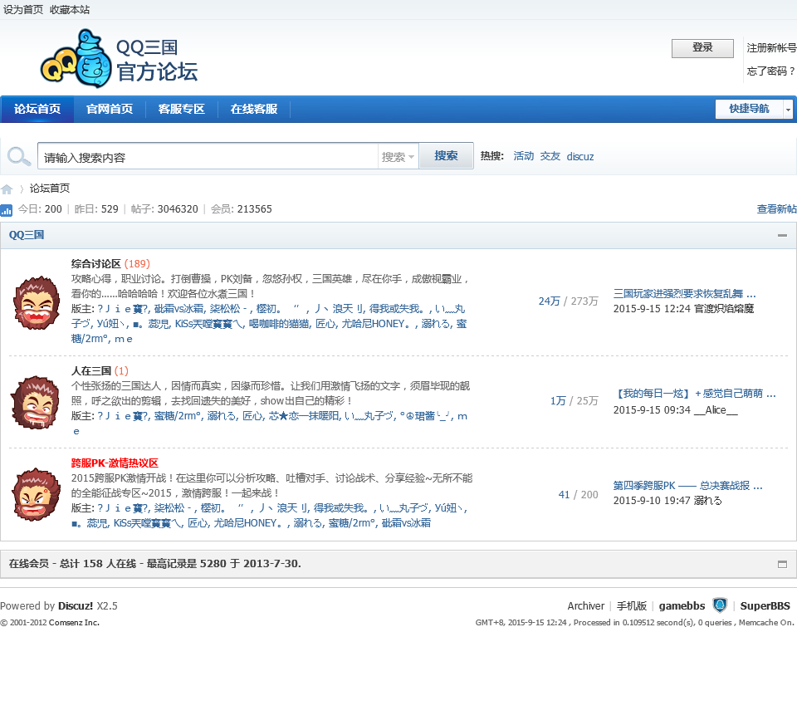
Task: Open the search type dropdown
Action: [x=398, y=157]
